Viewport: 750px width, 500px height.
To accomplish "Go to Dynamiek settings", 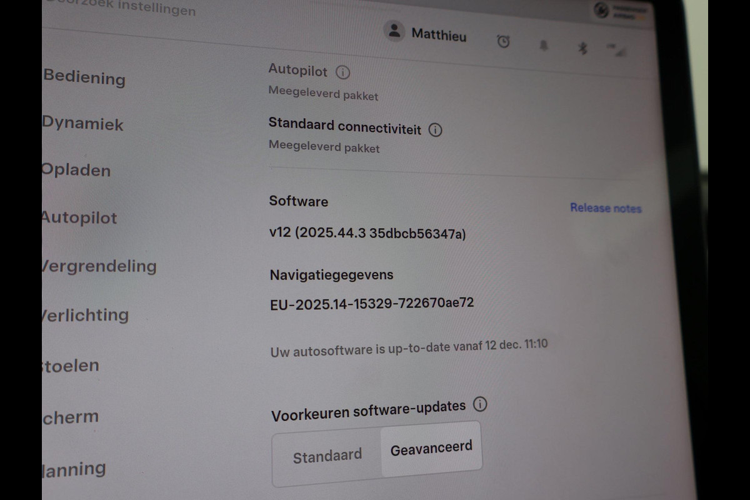I will (x=82, y=123).
